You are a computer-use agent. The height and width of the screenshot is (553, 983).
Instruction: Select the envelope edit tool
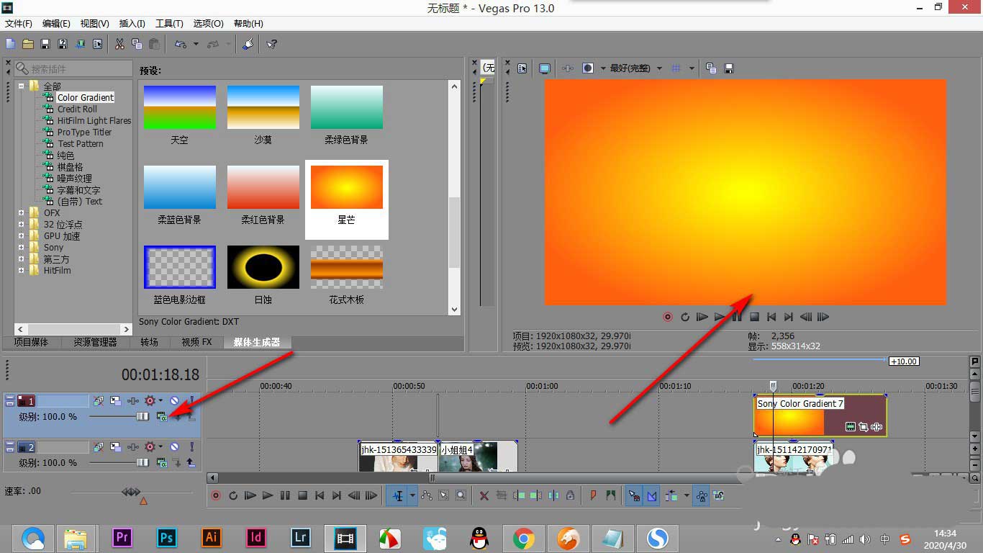[x=427, y=495]
